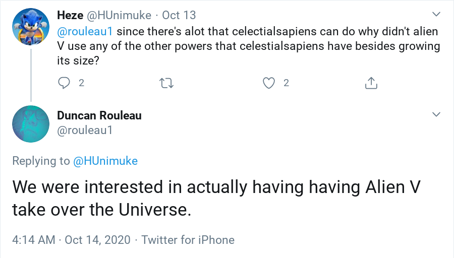Expand Duncan Rouleau's tweet options chevron

pos(436,115)
